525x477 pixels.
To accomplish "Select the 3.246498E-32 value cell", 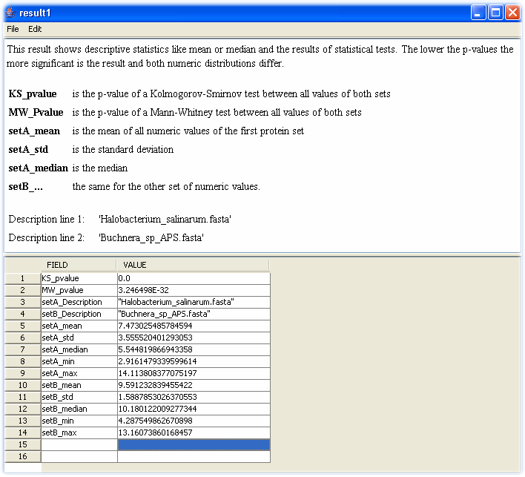I will click(x=194, y=290).
